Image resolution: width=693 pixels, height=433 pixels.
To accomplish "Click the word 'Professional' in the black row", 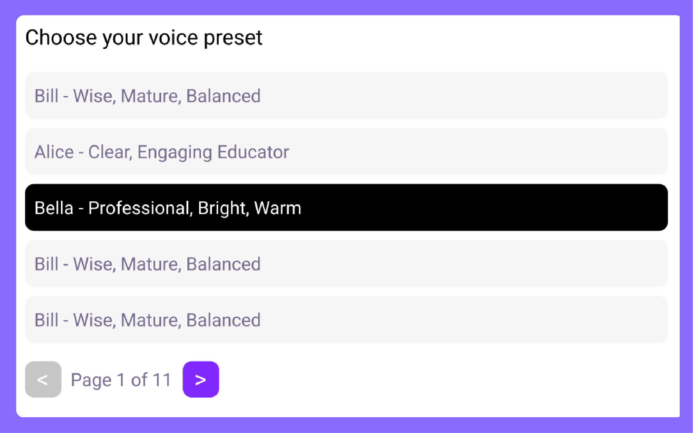I will tap(139, 208).
